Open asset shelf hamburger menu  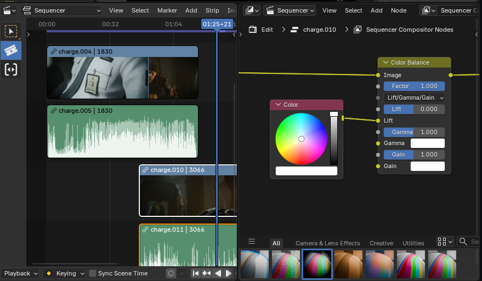coord(252,242)
